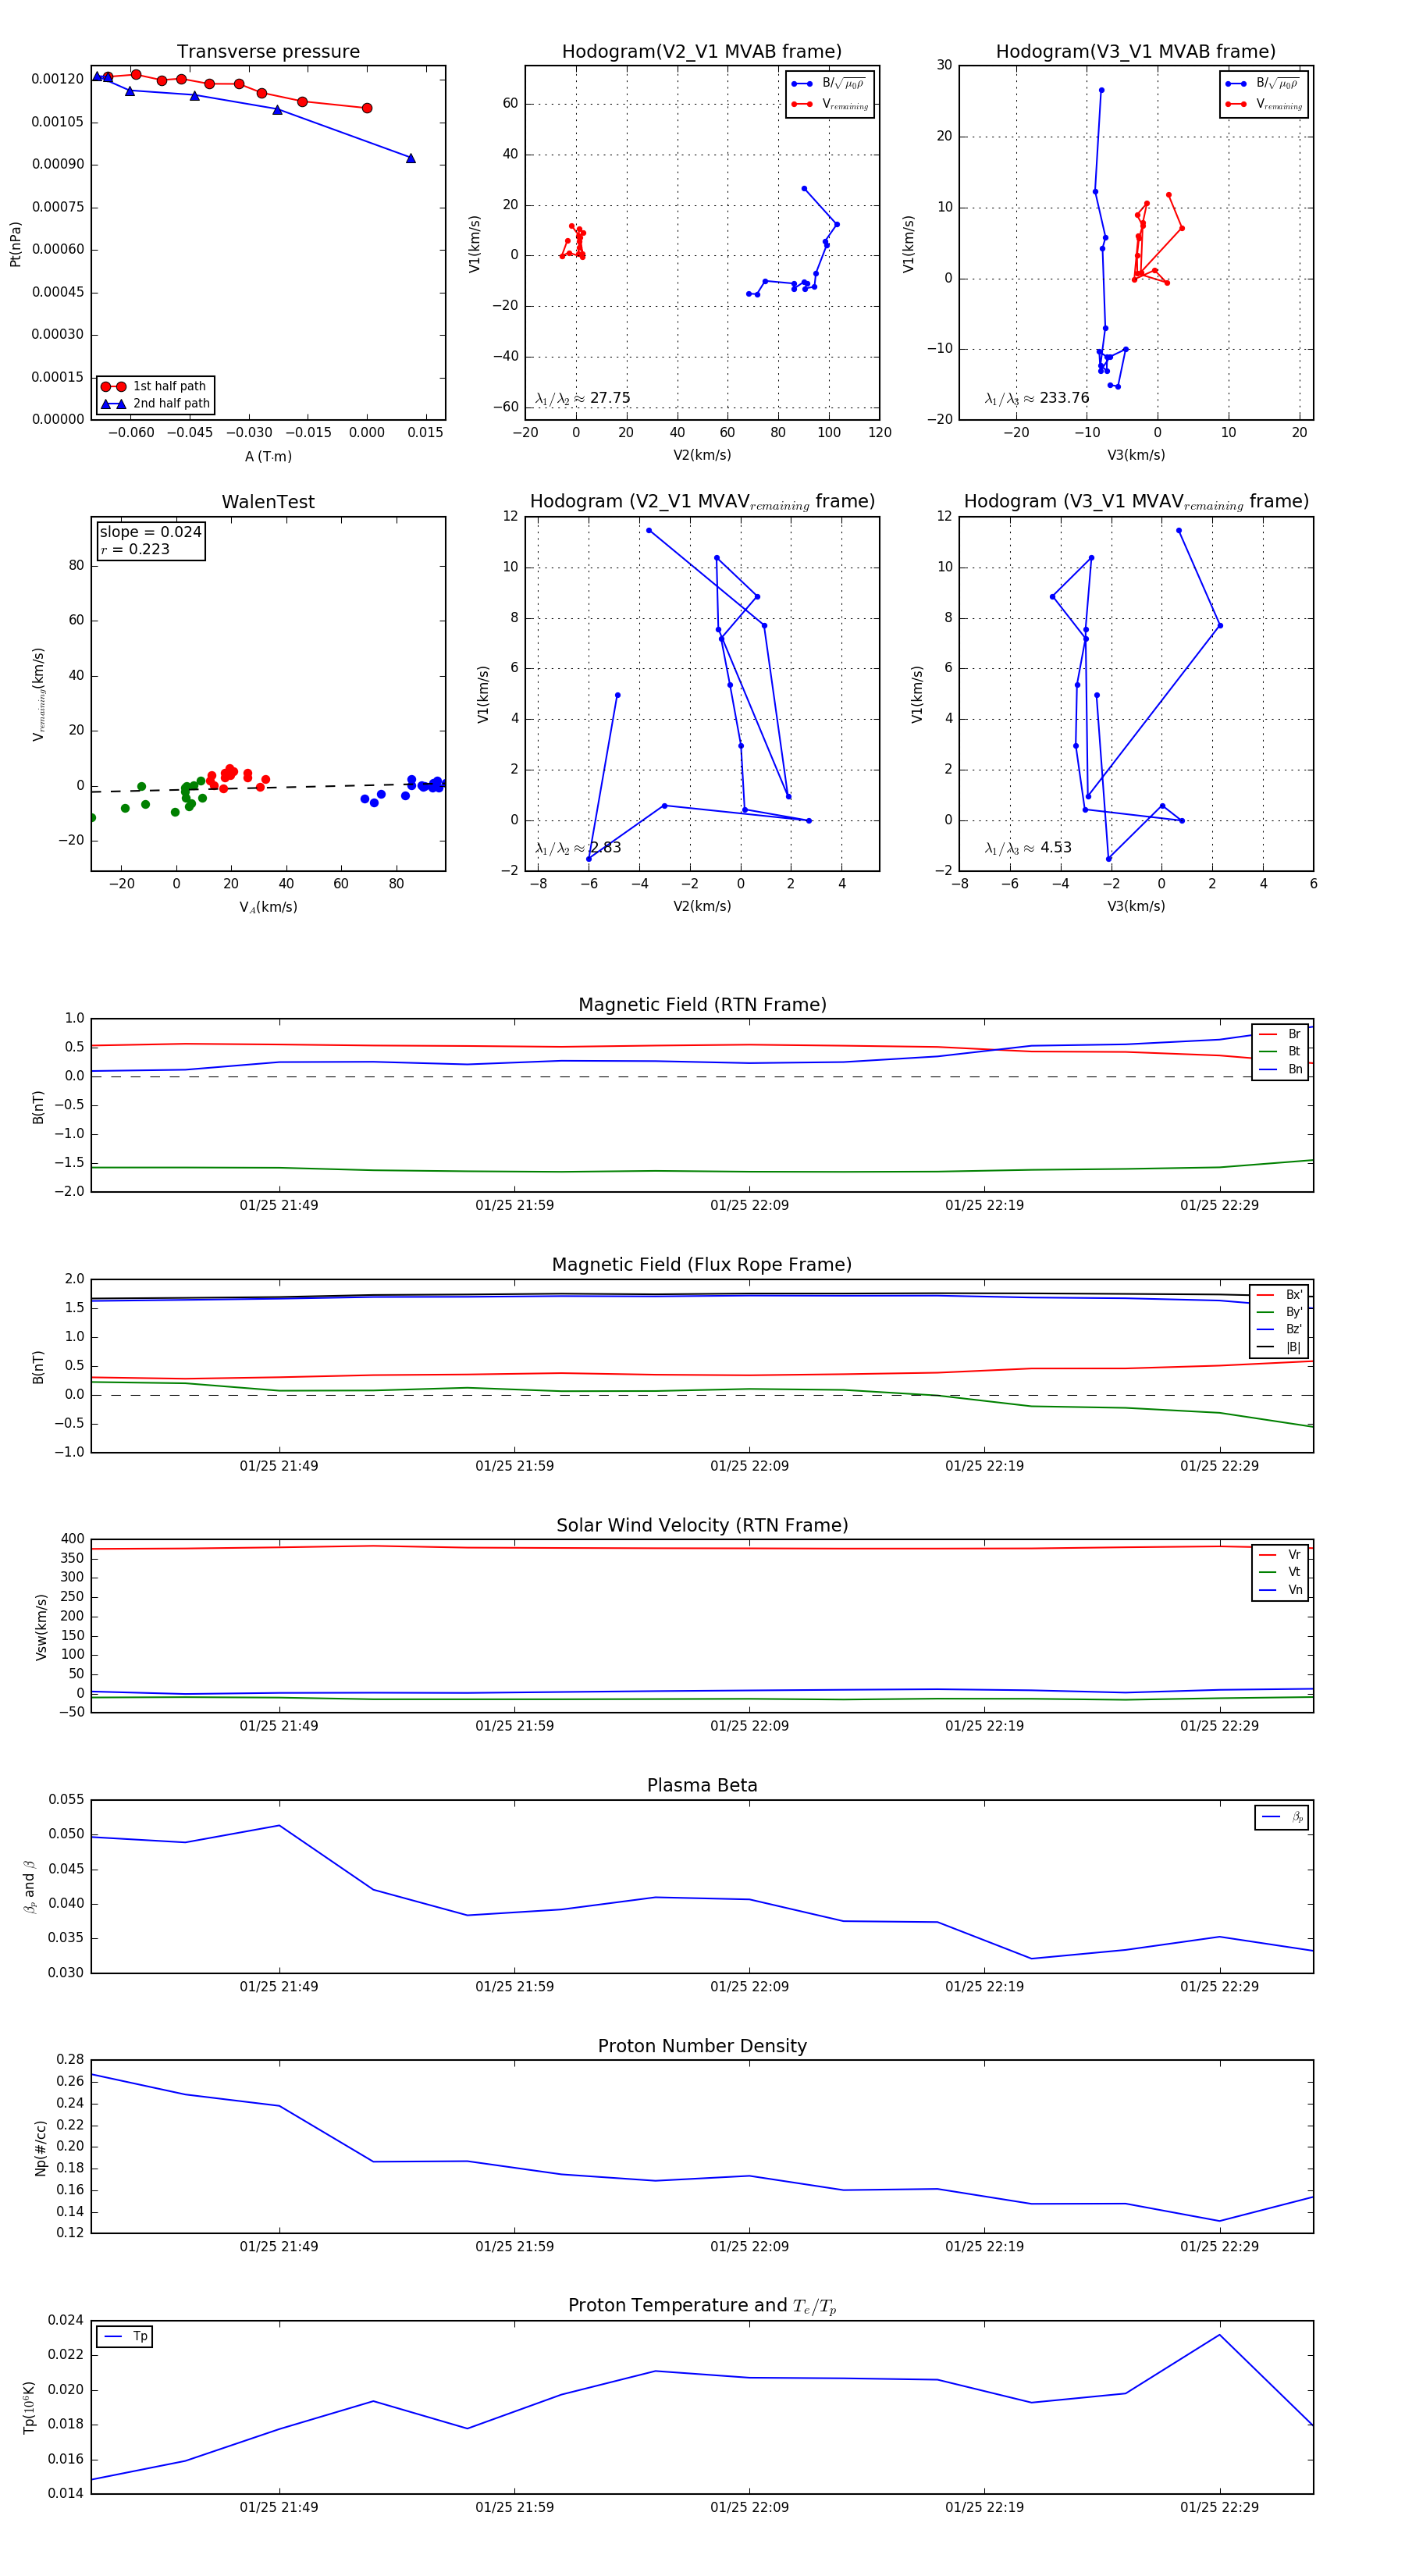The height and width of the screenshot is (2576, 1405).
Task: Click the 0.00120 tick label in Transverse pressure
Action: [57, 79]
